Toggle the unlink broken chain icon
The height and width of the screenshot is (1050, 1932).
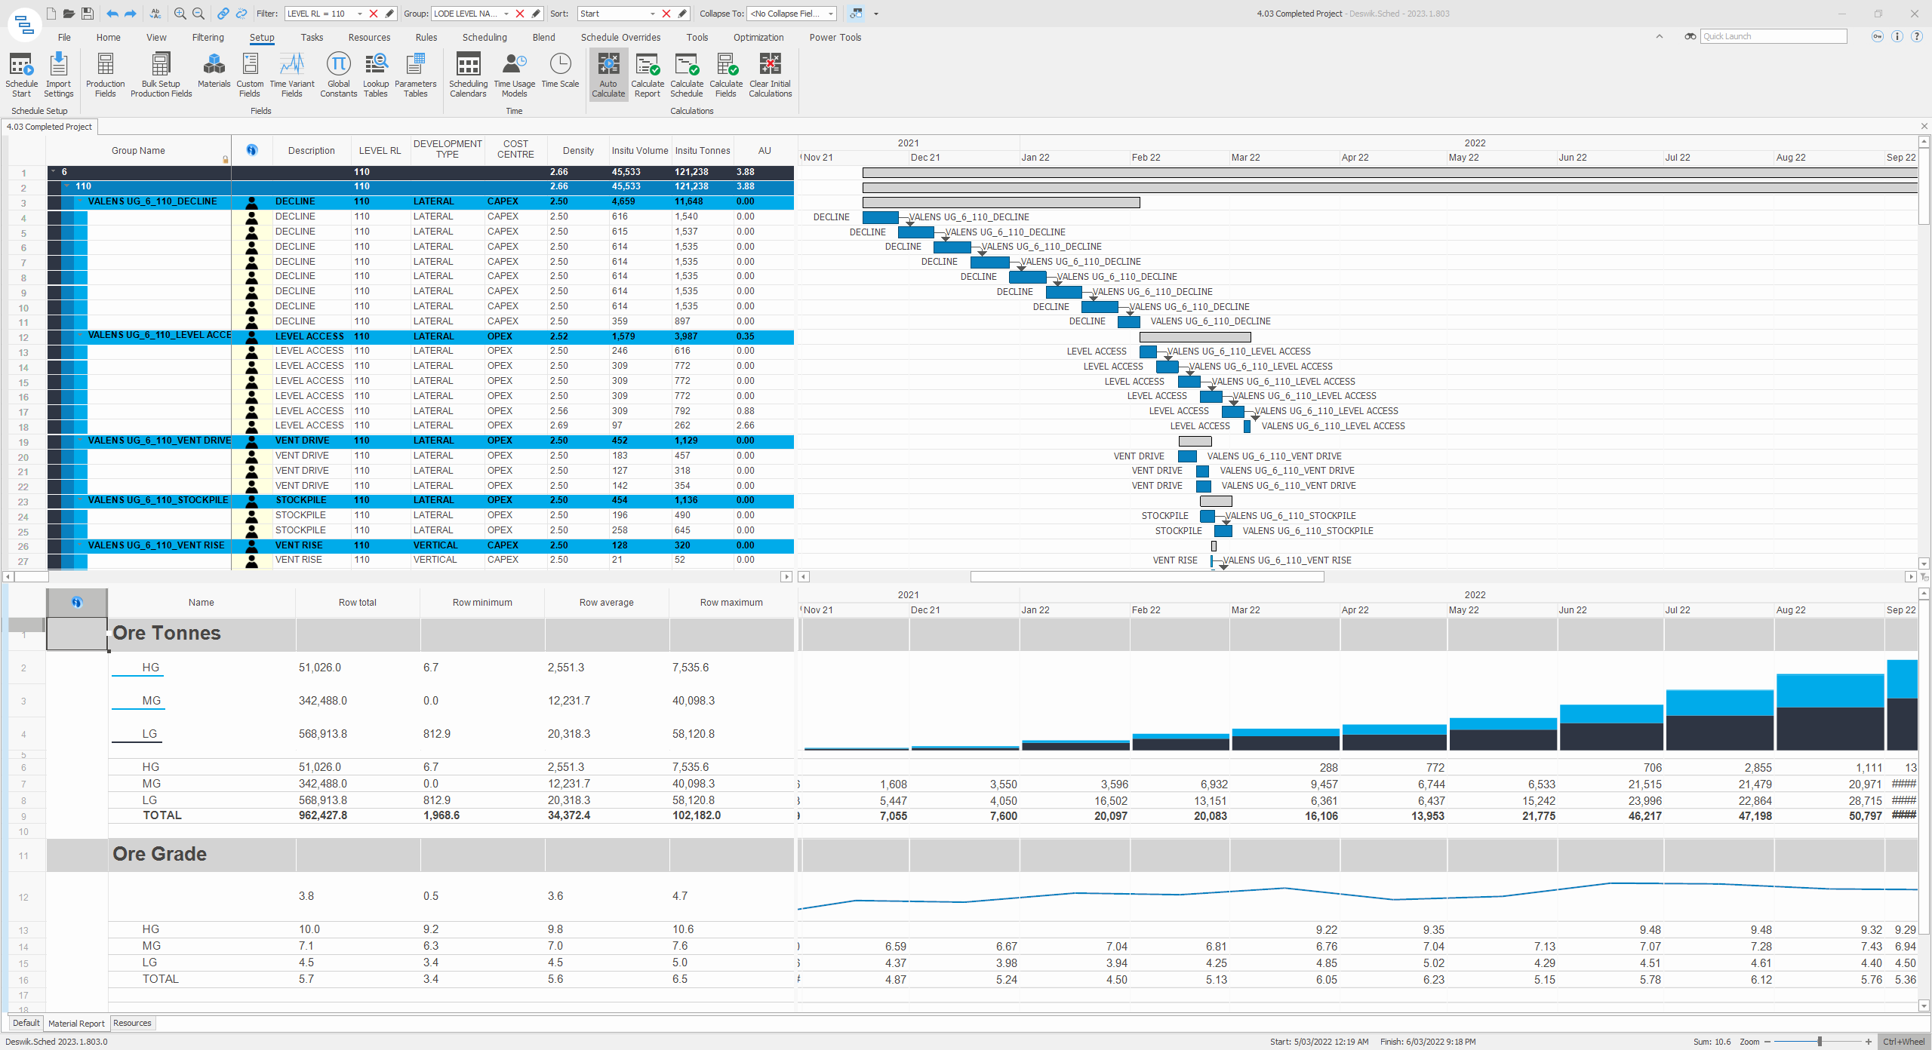tap(241, 14)
